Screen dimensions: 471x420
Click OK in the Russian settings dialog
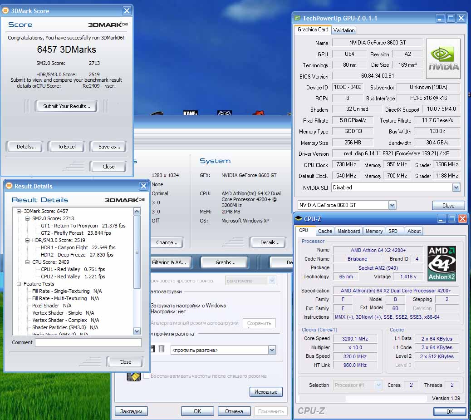point(197,411)
